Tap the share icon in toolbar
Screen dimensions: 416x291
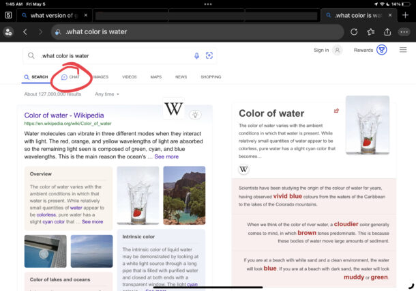(x=387, y=31)
